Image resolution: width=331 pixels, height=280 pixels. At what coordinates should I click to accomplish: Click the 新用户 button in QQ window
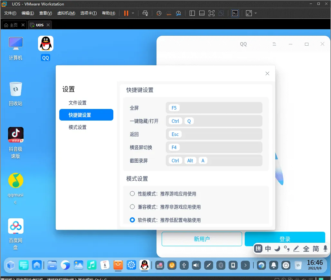pos(202,239)
